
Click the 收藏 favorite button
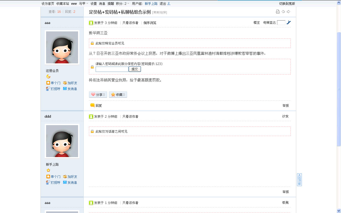118,95
